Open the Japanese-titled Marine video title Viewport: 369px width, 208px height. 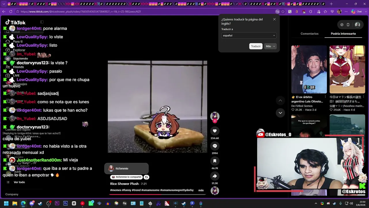coord(346,99)
